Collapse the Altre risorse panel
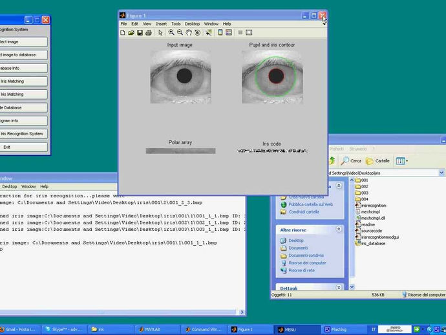This screenshot has width=446, height=335. click(x=339, y=229)
